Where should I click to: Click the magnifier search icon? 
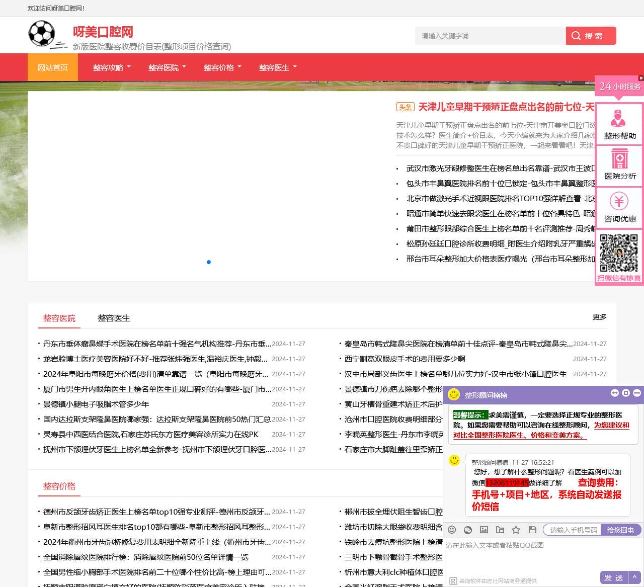tap(576, 36)
